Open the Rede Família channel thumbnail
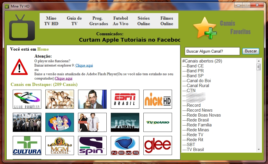 pyautogui.click(x=27, y=99)
